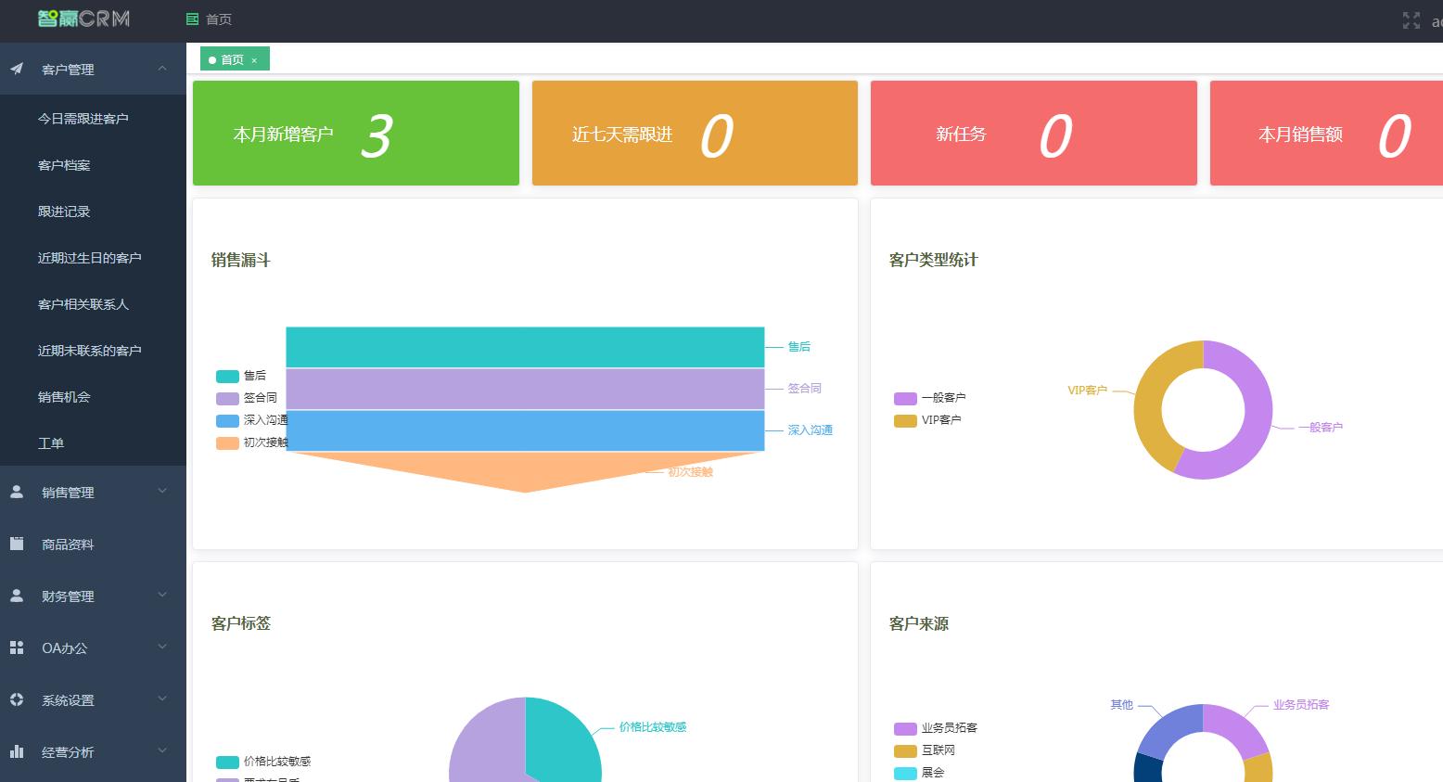Click the 销售漏斗 panel title
1443x782 pixels.
click(240, 260)
